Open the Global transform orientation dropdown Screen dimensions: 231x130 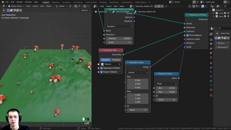click(61, 6)
